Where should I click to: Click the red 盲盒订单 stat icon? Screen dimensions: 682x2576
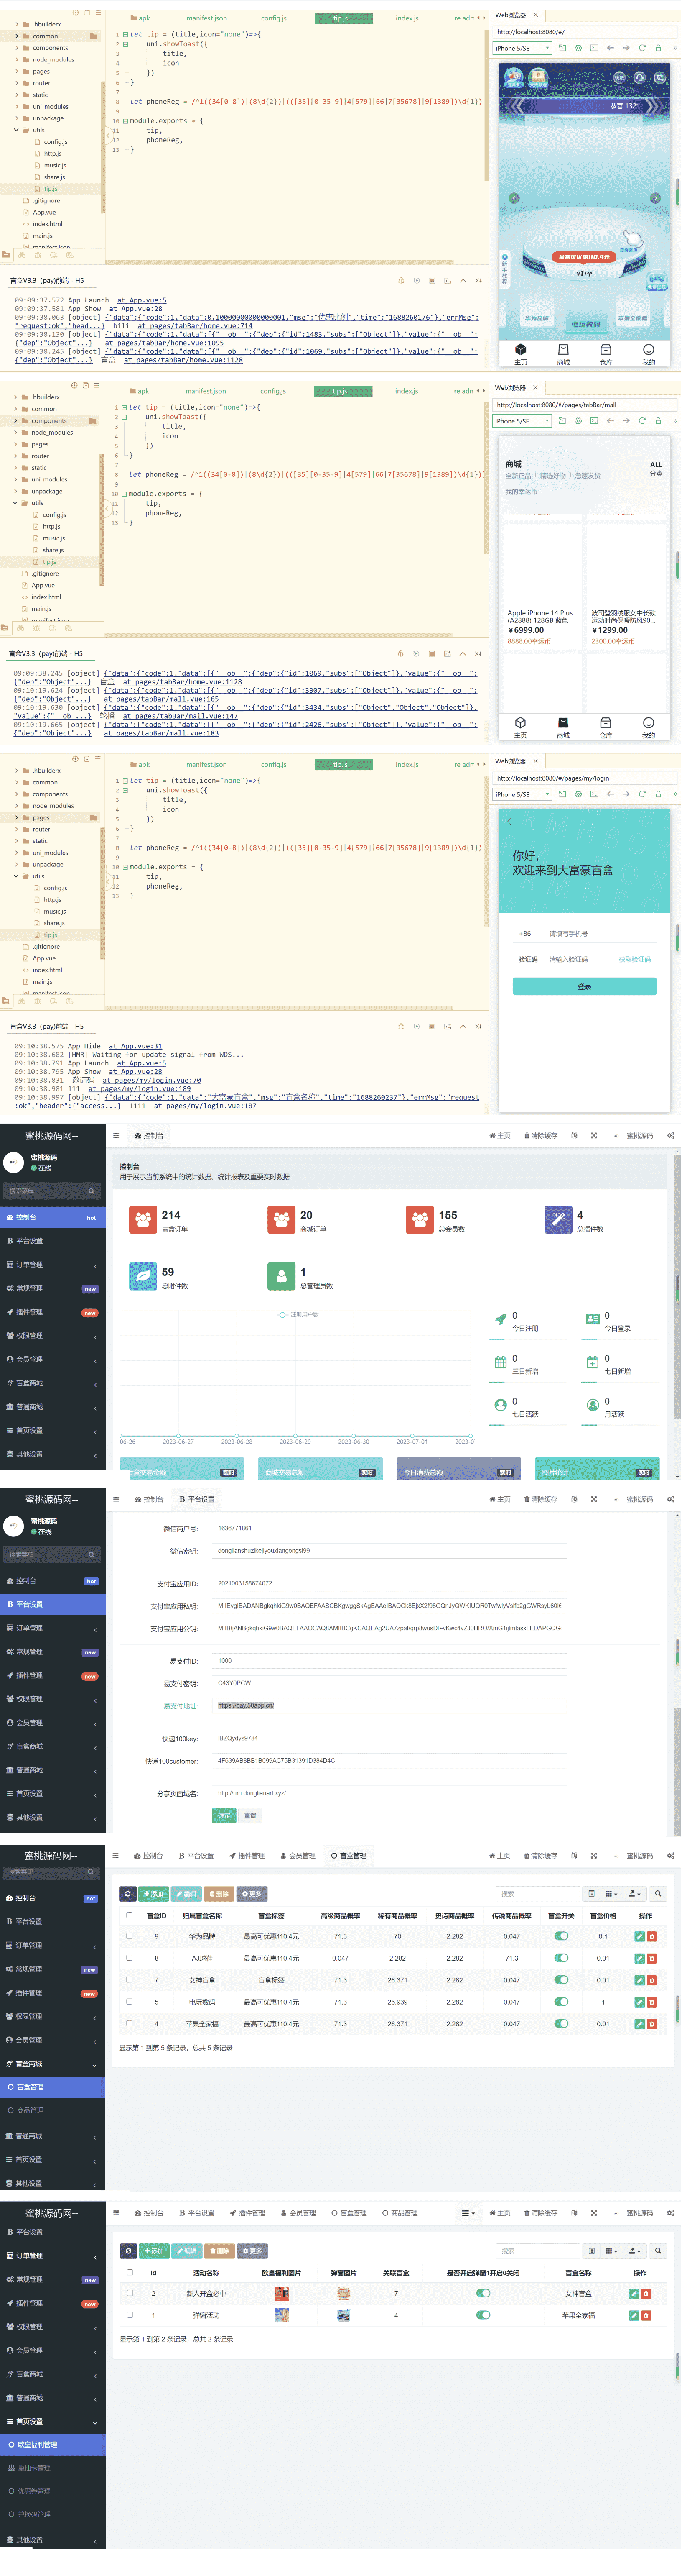[144, 1219]
